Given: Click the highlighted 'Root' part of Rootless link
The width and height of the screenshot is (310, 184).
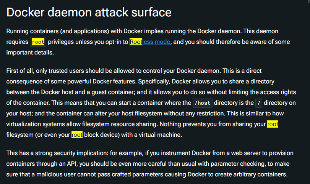Looking at the screenshot, I should (136, 42).
